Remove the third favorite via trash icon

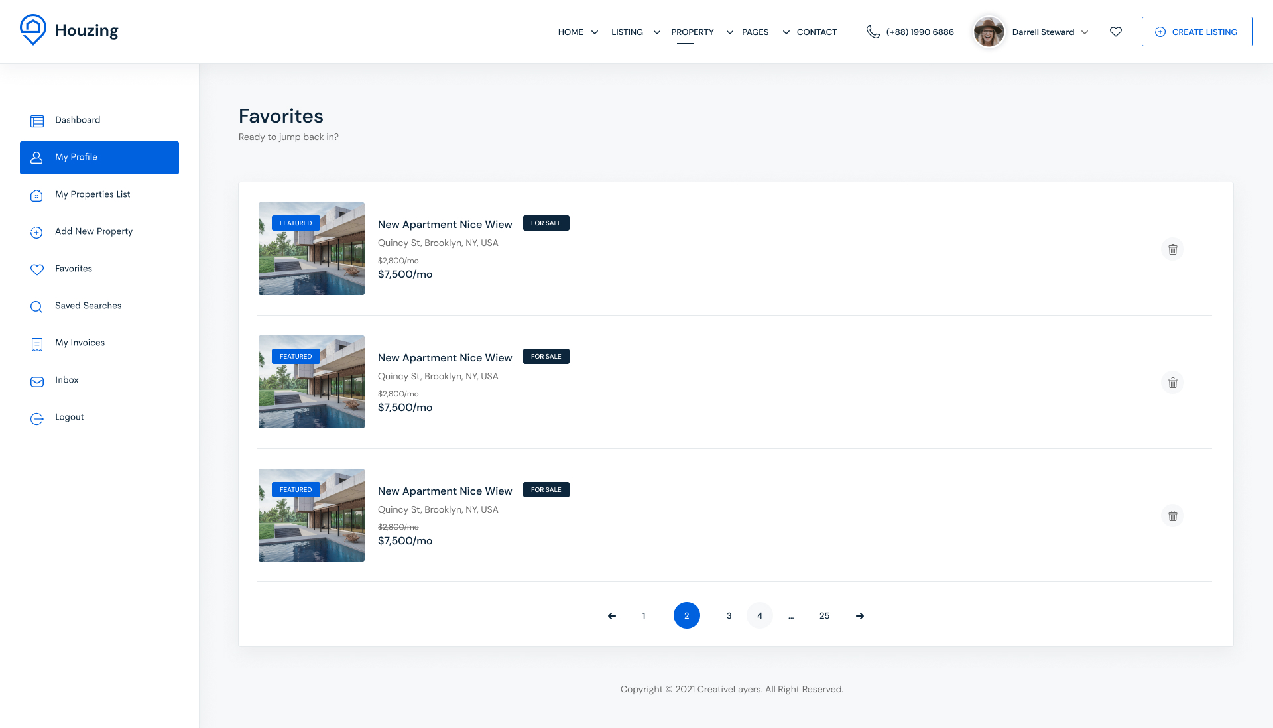click(x=1172, y=516)
